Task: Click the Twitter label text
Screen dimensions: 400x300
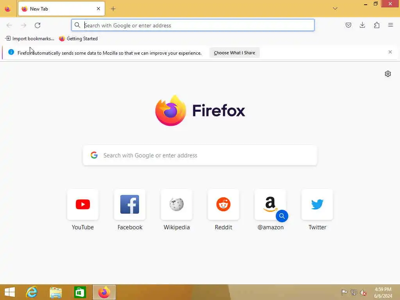Action: point(317,227)
